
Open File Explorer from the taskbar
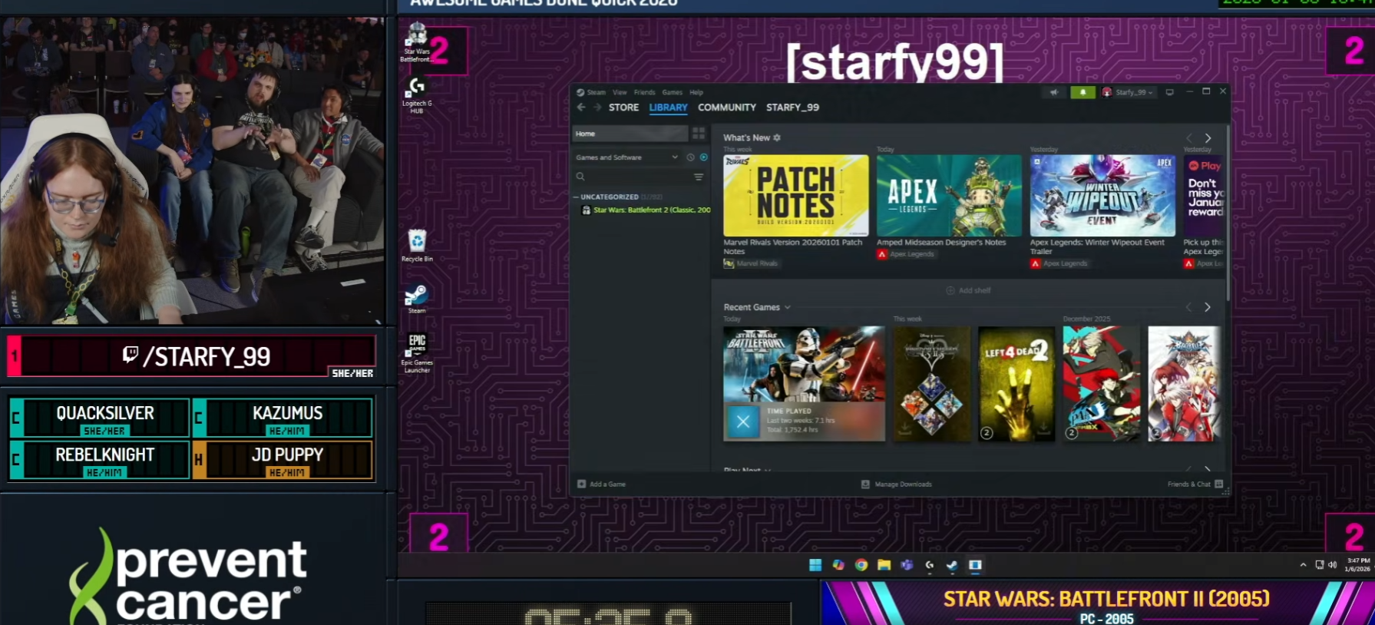[x=884, y=565]
